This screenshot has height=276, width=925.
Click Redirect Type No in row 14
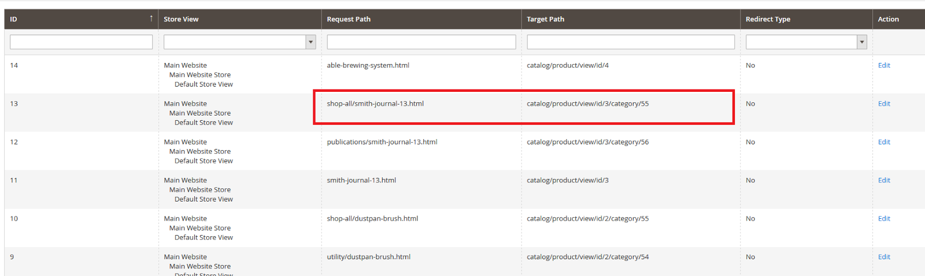(x=750, y=65)
